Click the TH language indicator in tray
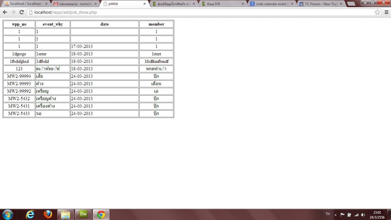391x220 pixels. coord(328,214)
